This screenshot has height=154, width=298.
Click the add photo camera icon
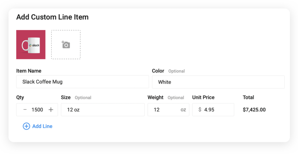[66, 45]
